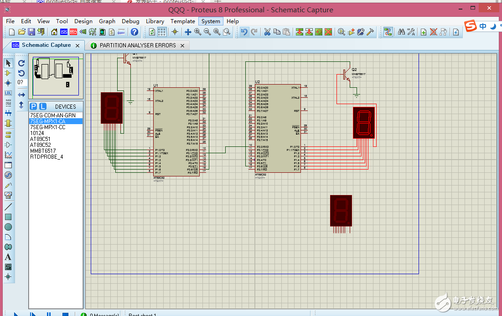Save the project with the floppy disk icon
Image resolution: width=502 pixels, height=316 pixels.
pos(31,32)
